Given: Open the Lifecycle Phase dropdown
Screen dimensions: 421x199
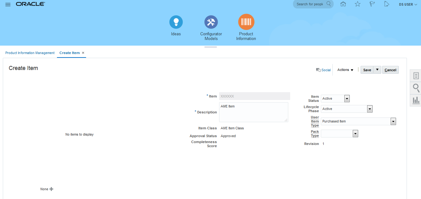Looking at the screenshot, I should (370, 109).
